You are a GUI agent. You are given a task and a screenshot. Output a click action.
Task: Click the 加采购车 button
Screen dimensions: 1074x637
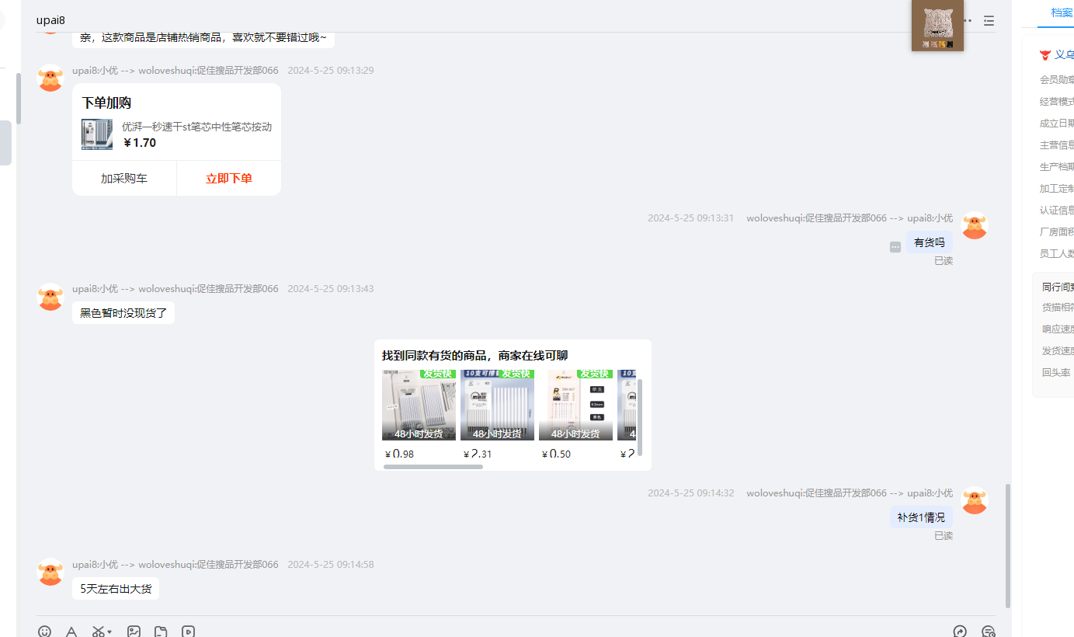click(x=124, y=179)
